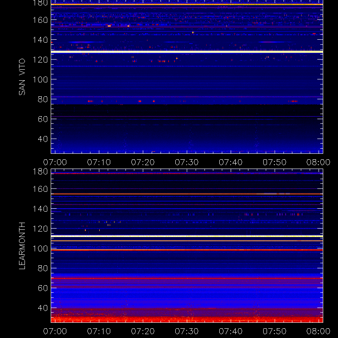The width and height of the screenshot is (338, 338).
Task: Pick 07:30 time label under SAN VITO plot
Action: click(187, 162)
